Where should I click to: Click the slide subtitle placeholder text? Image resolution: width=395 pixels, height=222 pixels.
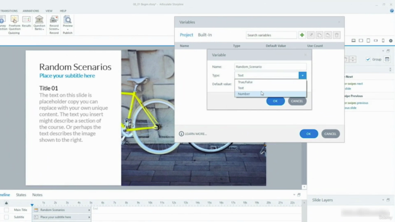click(x=67, y=75)
